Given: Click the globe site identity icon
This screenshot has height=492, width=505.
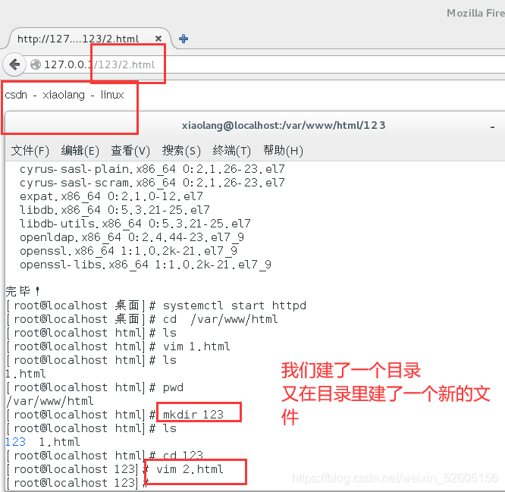Looking at the screenshot, I should coord(36,64).
